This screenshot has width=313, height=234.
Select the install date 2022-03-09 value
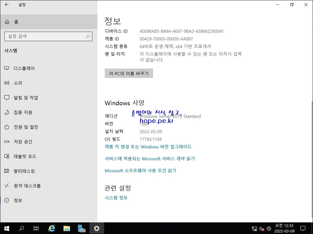pos(151,132)
